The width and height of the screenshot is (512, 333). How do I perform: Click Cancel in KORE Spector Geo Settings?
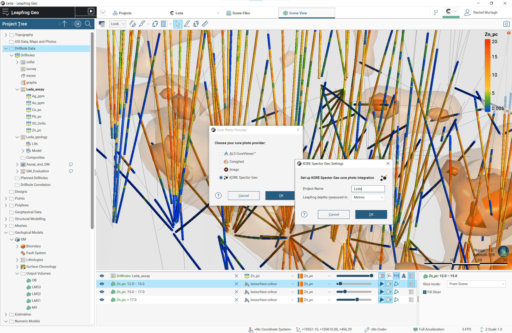pyautogui.click(x=334, y=214)
